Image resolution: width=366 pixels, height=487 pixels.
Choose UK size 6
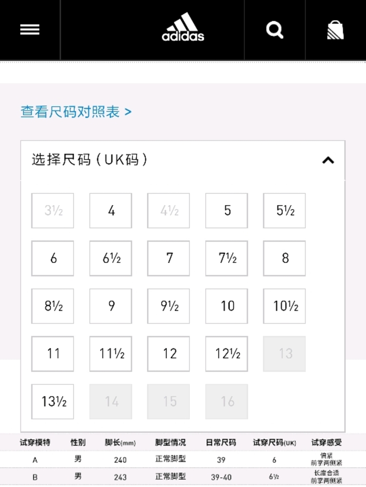53,258
